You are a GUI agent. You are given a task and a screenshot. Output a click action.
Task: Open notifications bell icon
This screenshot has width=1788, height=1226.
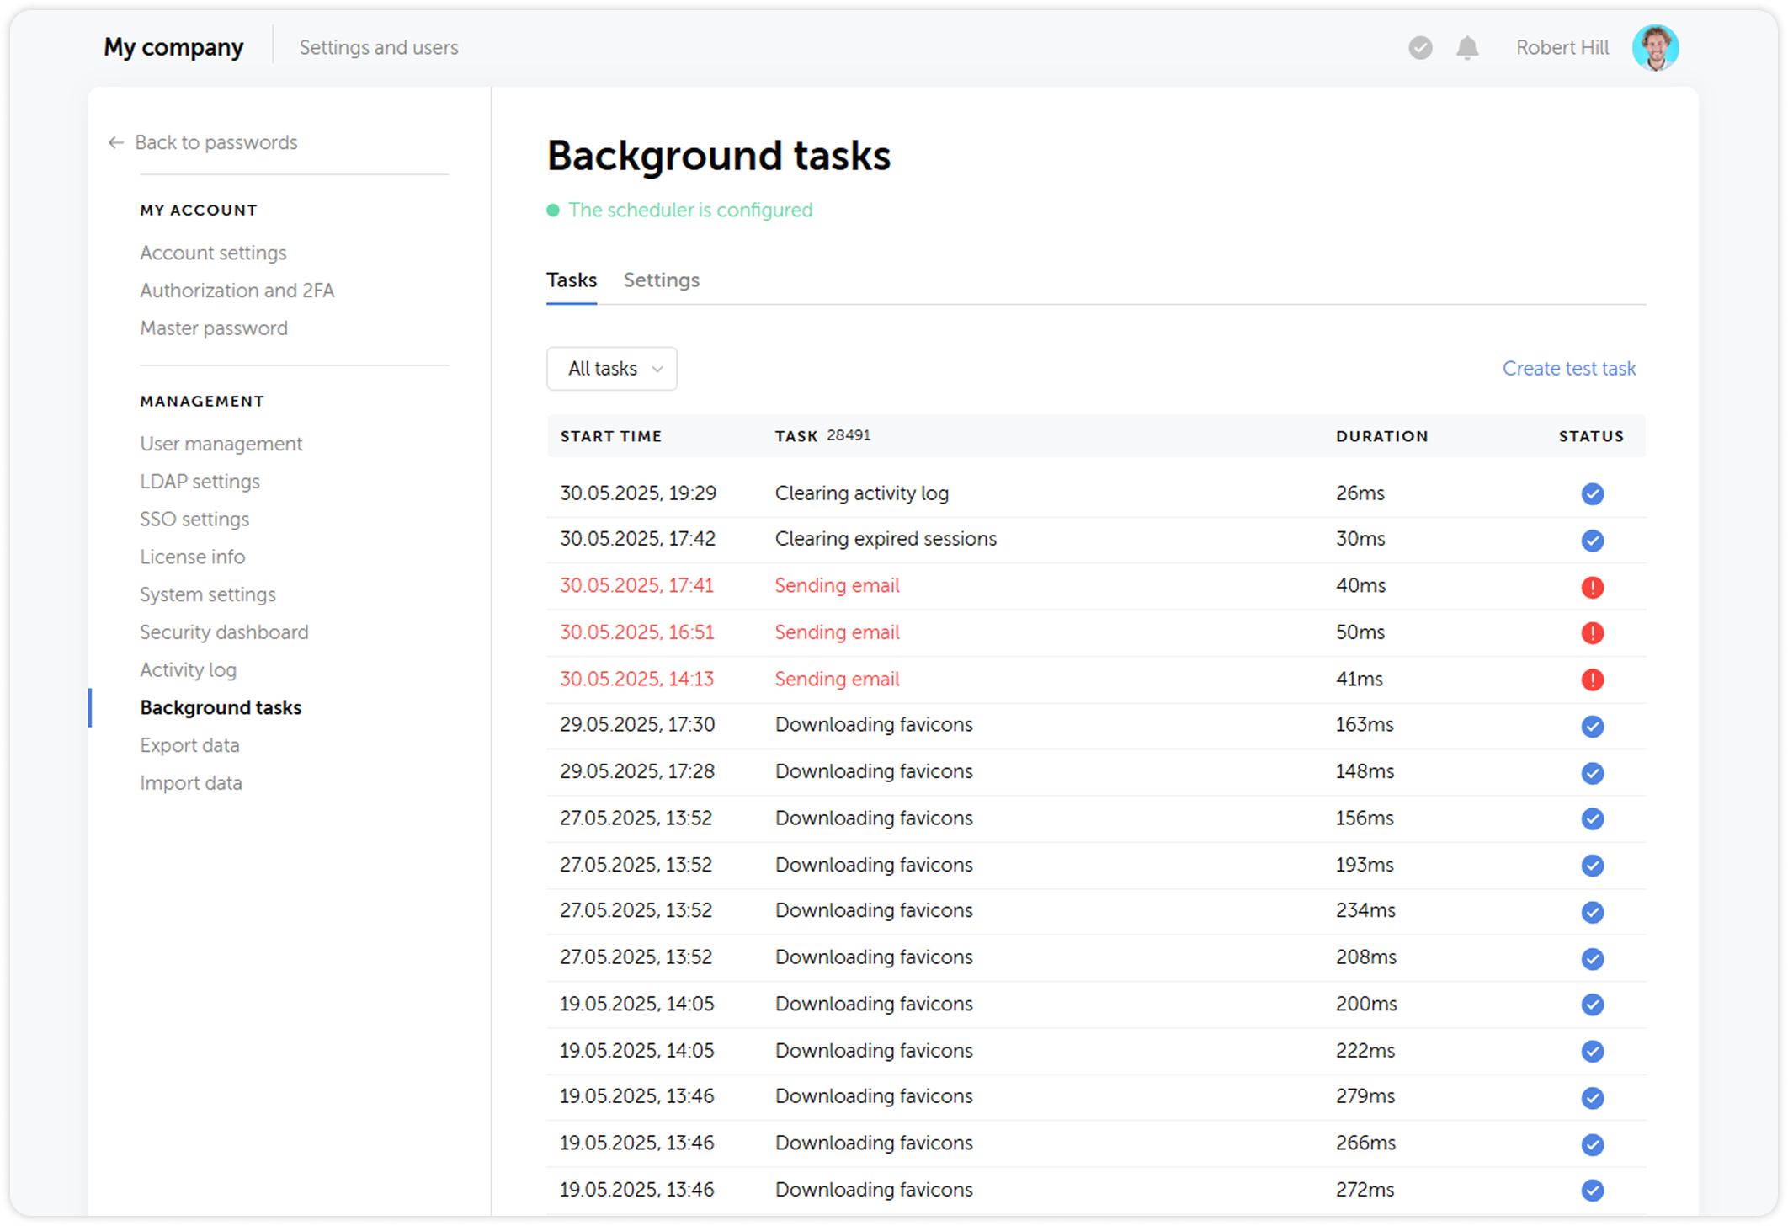[1467, 48]
